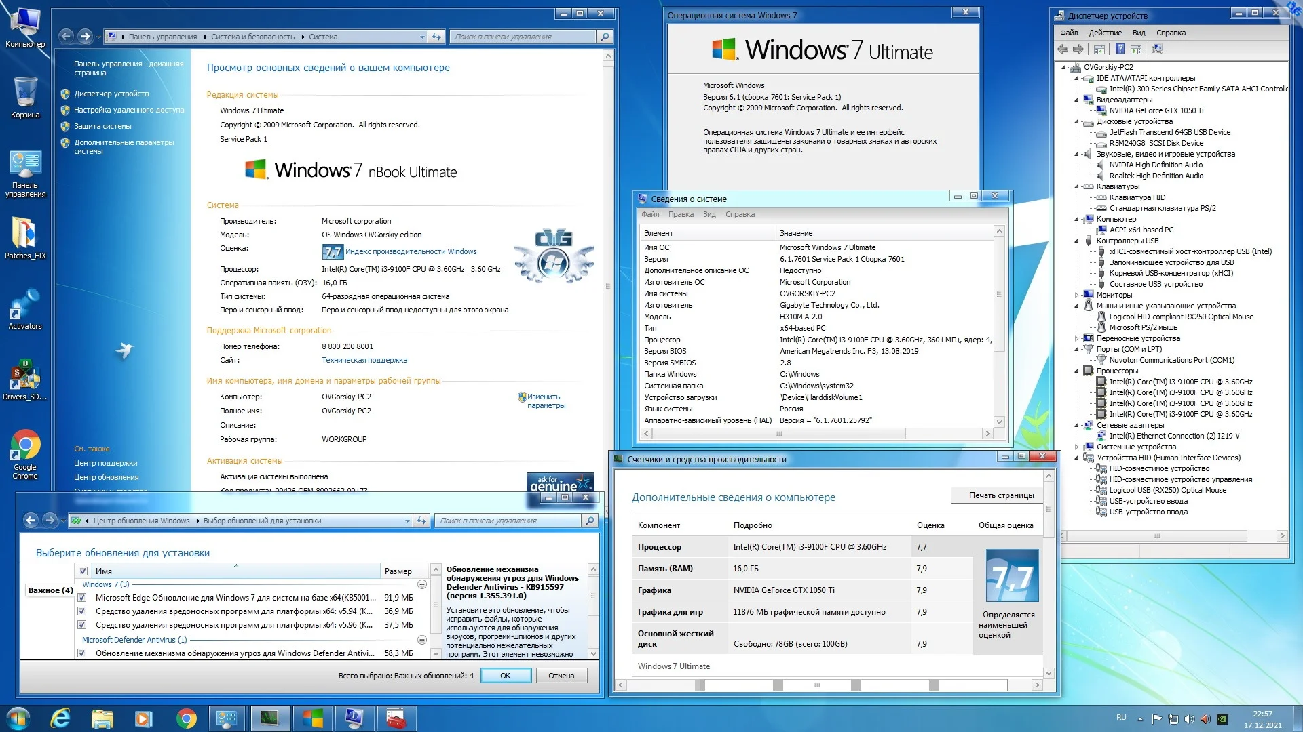Screen dimensions: 1303x732
Task: Open Google Chrome from taskbar
Action: (x=186, y=718)
